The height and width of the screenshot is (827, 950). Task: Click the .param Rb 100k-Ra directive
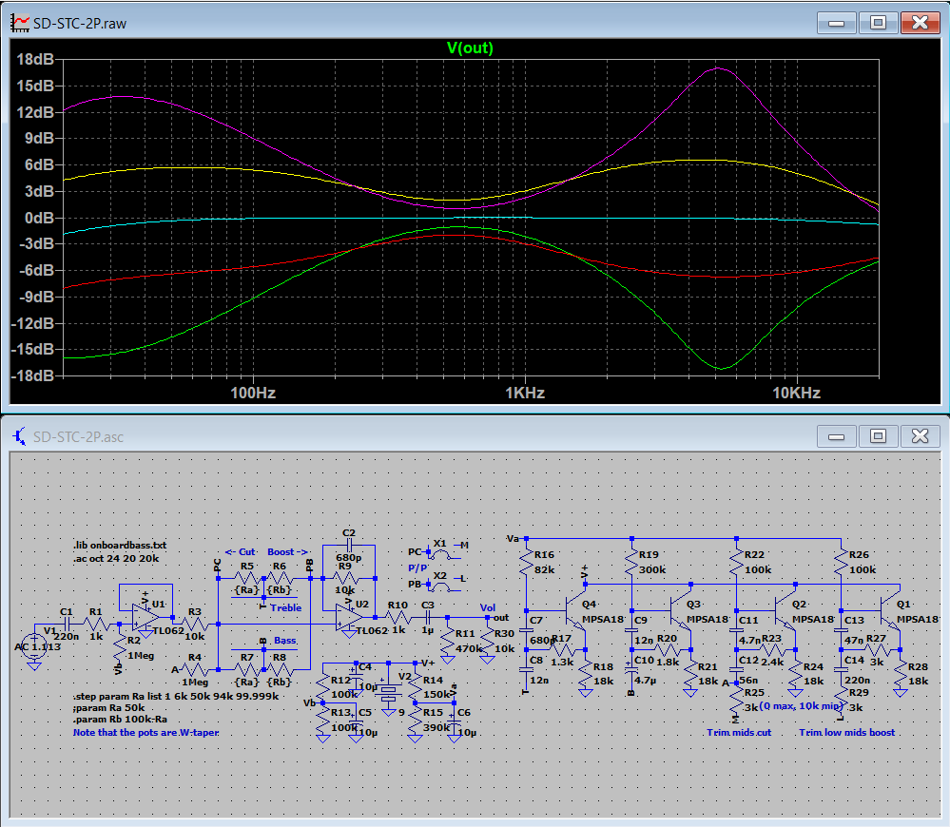120,720
